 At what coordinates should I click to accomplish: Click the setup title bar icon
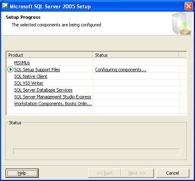[x=5, y=6]
